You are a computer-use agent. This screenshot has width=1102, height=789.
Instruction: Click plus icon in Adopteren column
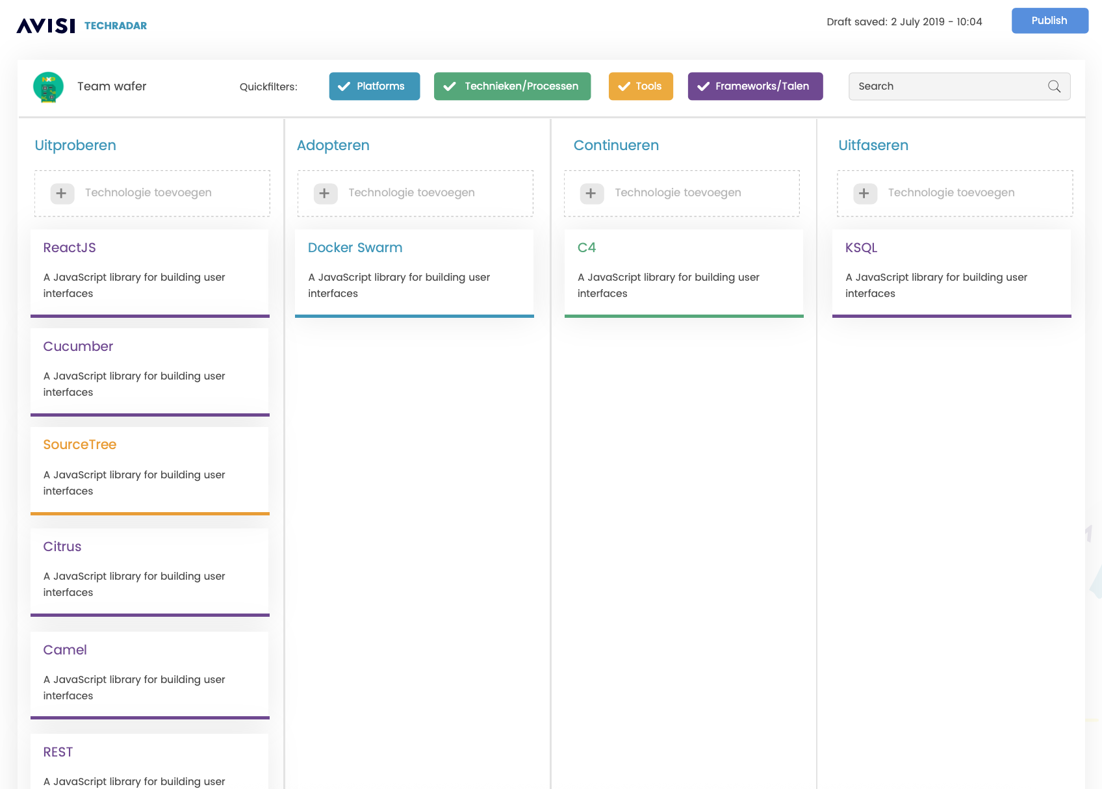pyautogui.click(x=325, y=193)
